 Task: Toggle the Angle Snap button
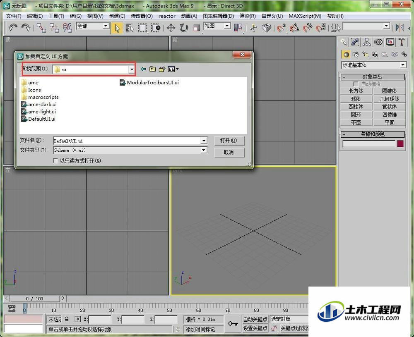294,28
